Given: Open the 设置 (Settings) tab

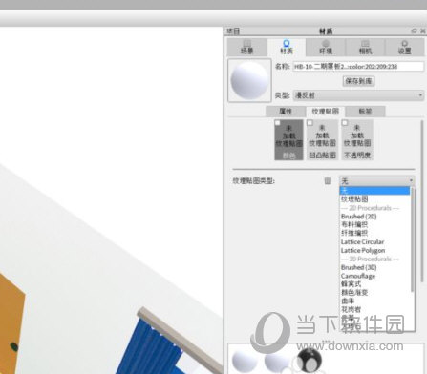Looking at the screenshot, I should 404,48.
